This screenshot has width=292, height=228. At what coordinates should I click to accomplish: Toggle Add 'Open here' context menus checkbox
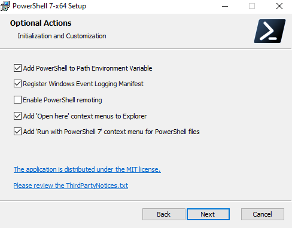(x=17, y=115)
